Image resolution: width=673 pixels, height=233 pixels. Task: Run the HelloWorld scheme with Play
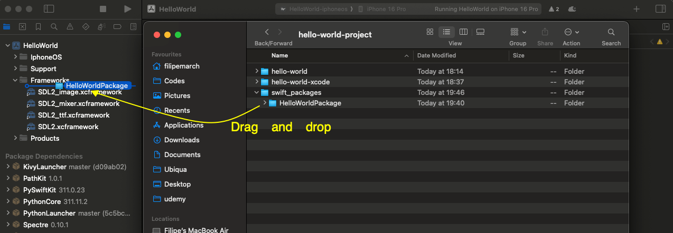pyautogui.click(x=127, y=9)
